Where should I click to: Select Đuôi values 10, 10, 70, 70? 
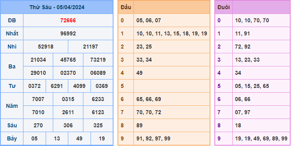click(252, 20)
